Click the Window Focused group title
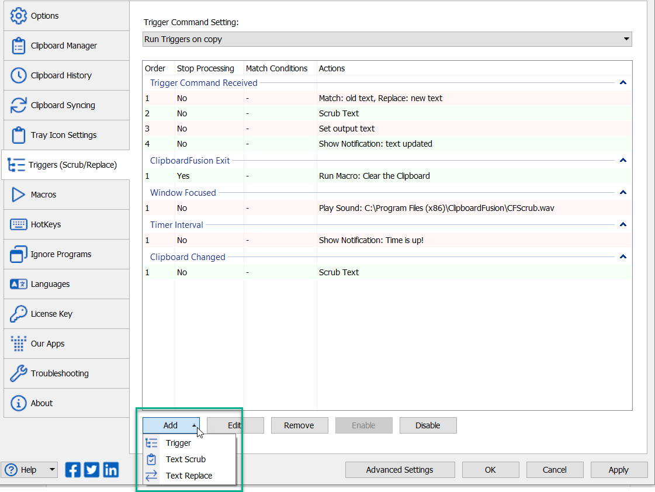Viewport: 655px width, 492px height. coord(183,193)
